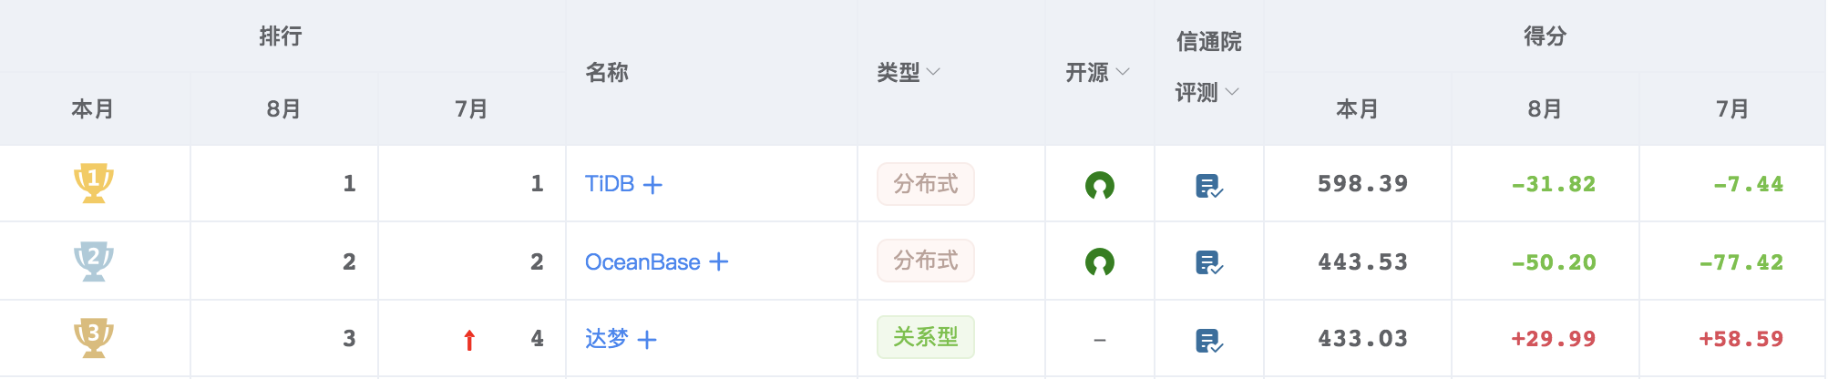Click the red up arrow in 达梦 row
The width and height of the screenshot is (1828, 379).
click(x=469, y=341)
